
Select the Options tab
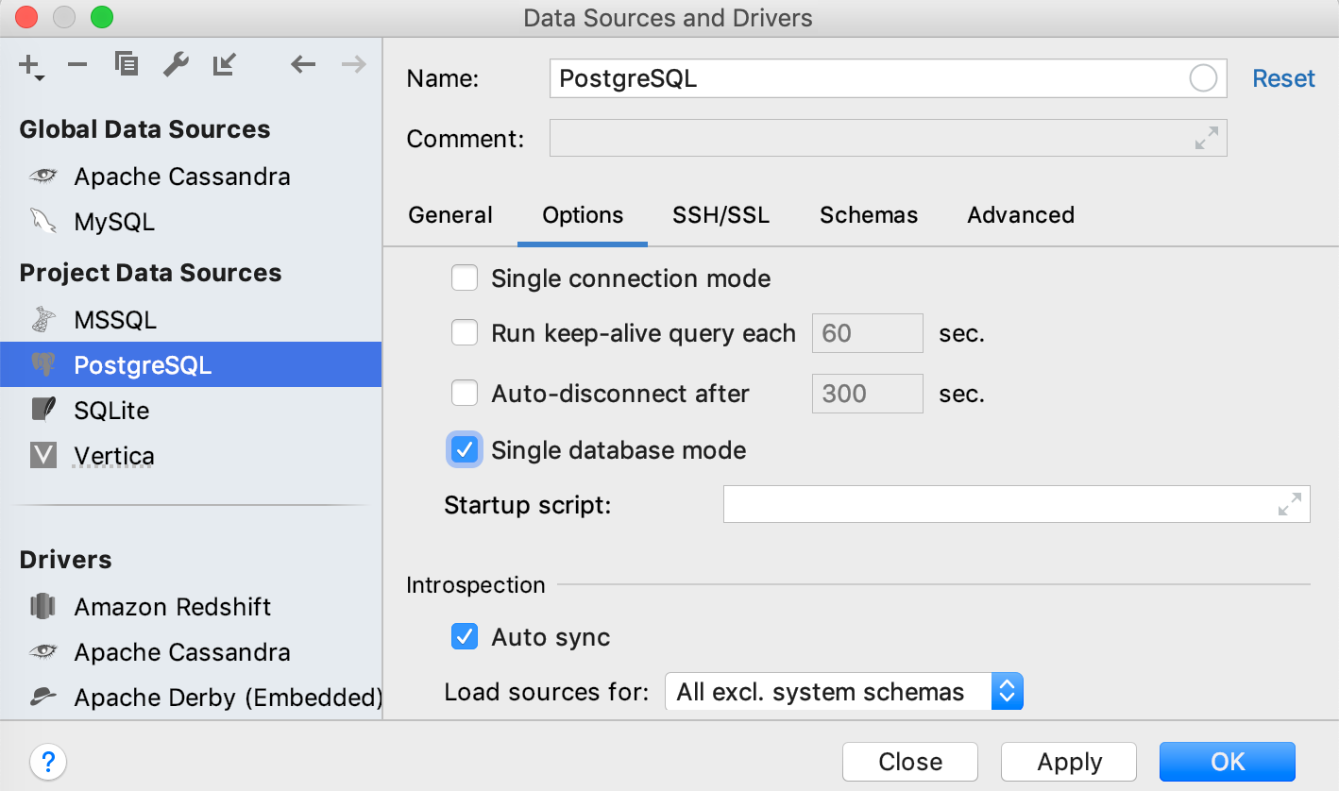[583, 215]
